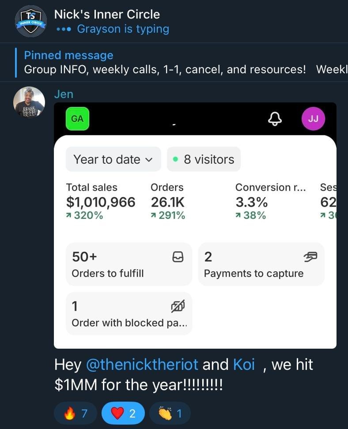348x429 pixels.
Task: Open the 50+ Orders to fulfill card
Action: pos(129,264)
